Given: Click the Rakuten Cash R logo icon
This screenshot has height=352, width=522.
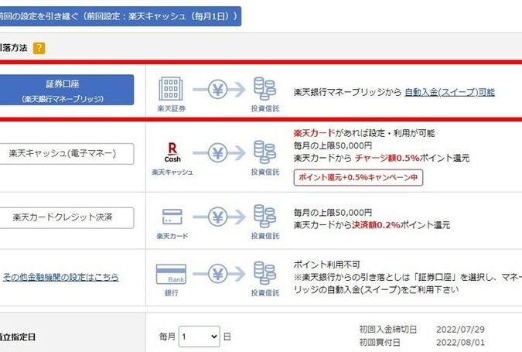Looking at the screenshot, I should 172,150.
